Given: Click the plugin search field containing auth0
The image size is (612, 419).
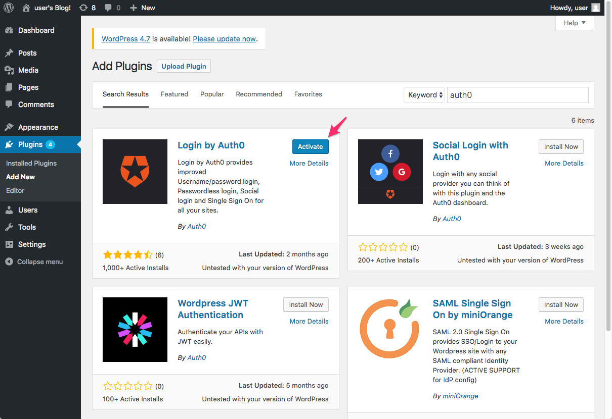Looking at the screenshot, I should 517,95.
